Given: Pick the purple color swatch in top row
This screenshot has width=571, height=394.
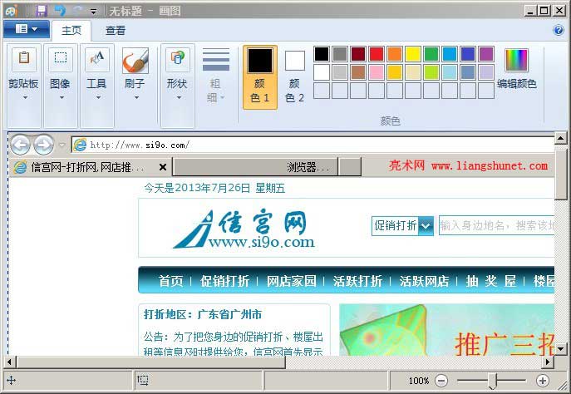Looking at the screenshot, I should (485, 54).
